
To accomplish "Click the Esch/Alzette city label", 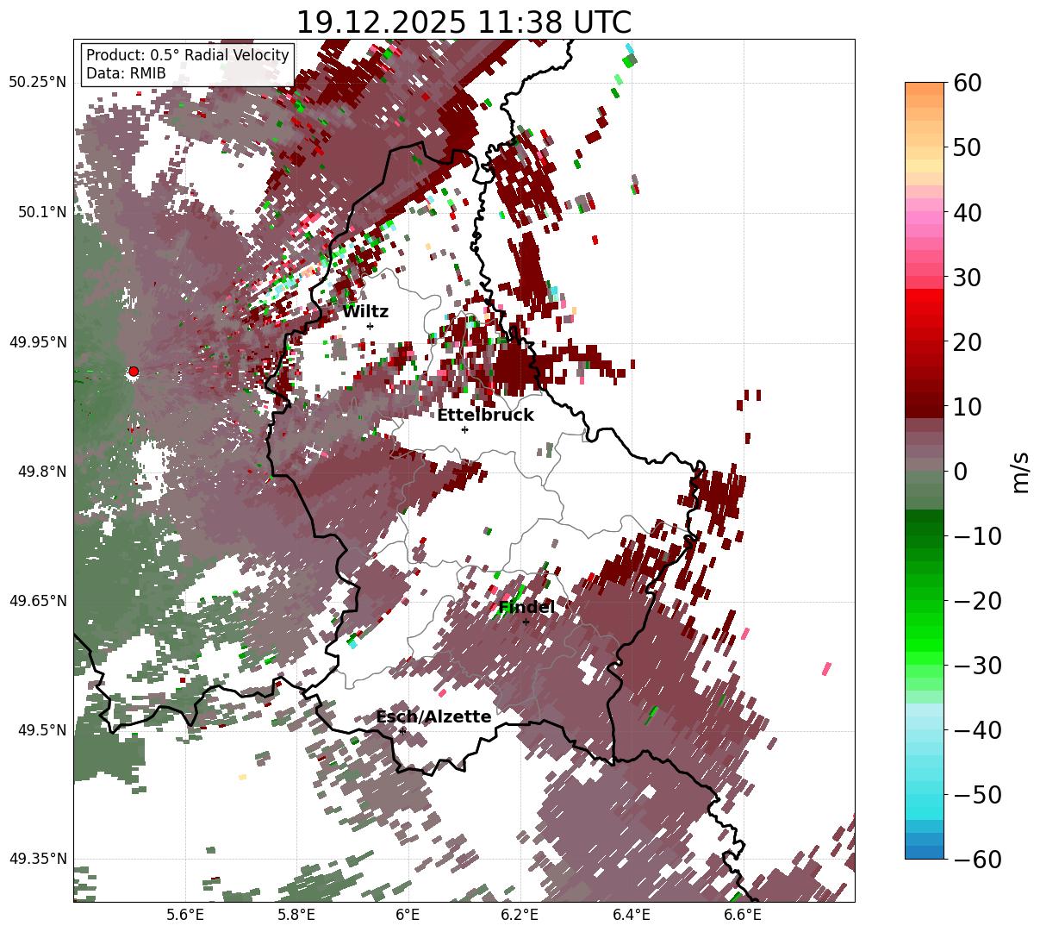I will click(433, 717).
